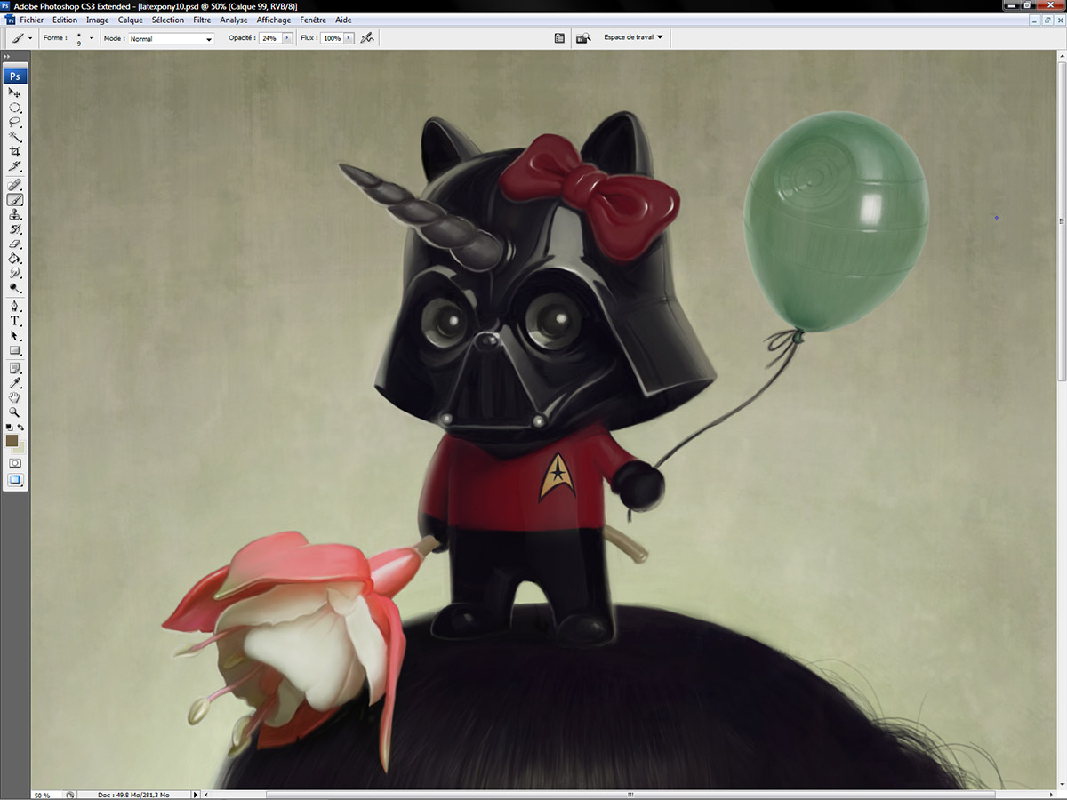Image resolution: width=1067 pixels, height=800 pixels.
Task: Swap foreground and background colors
Action: (x=21, y=428)
